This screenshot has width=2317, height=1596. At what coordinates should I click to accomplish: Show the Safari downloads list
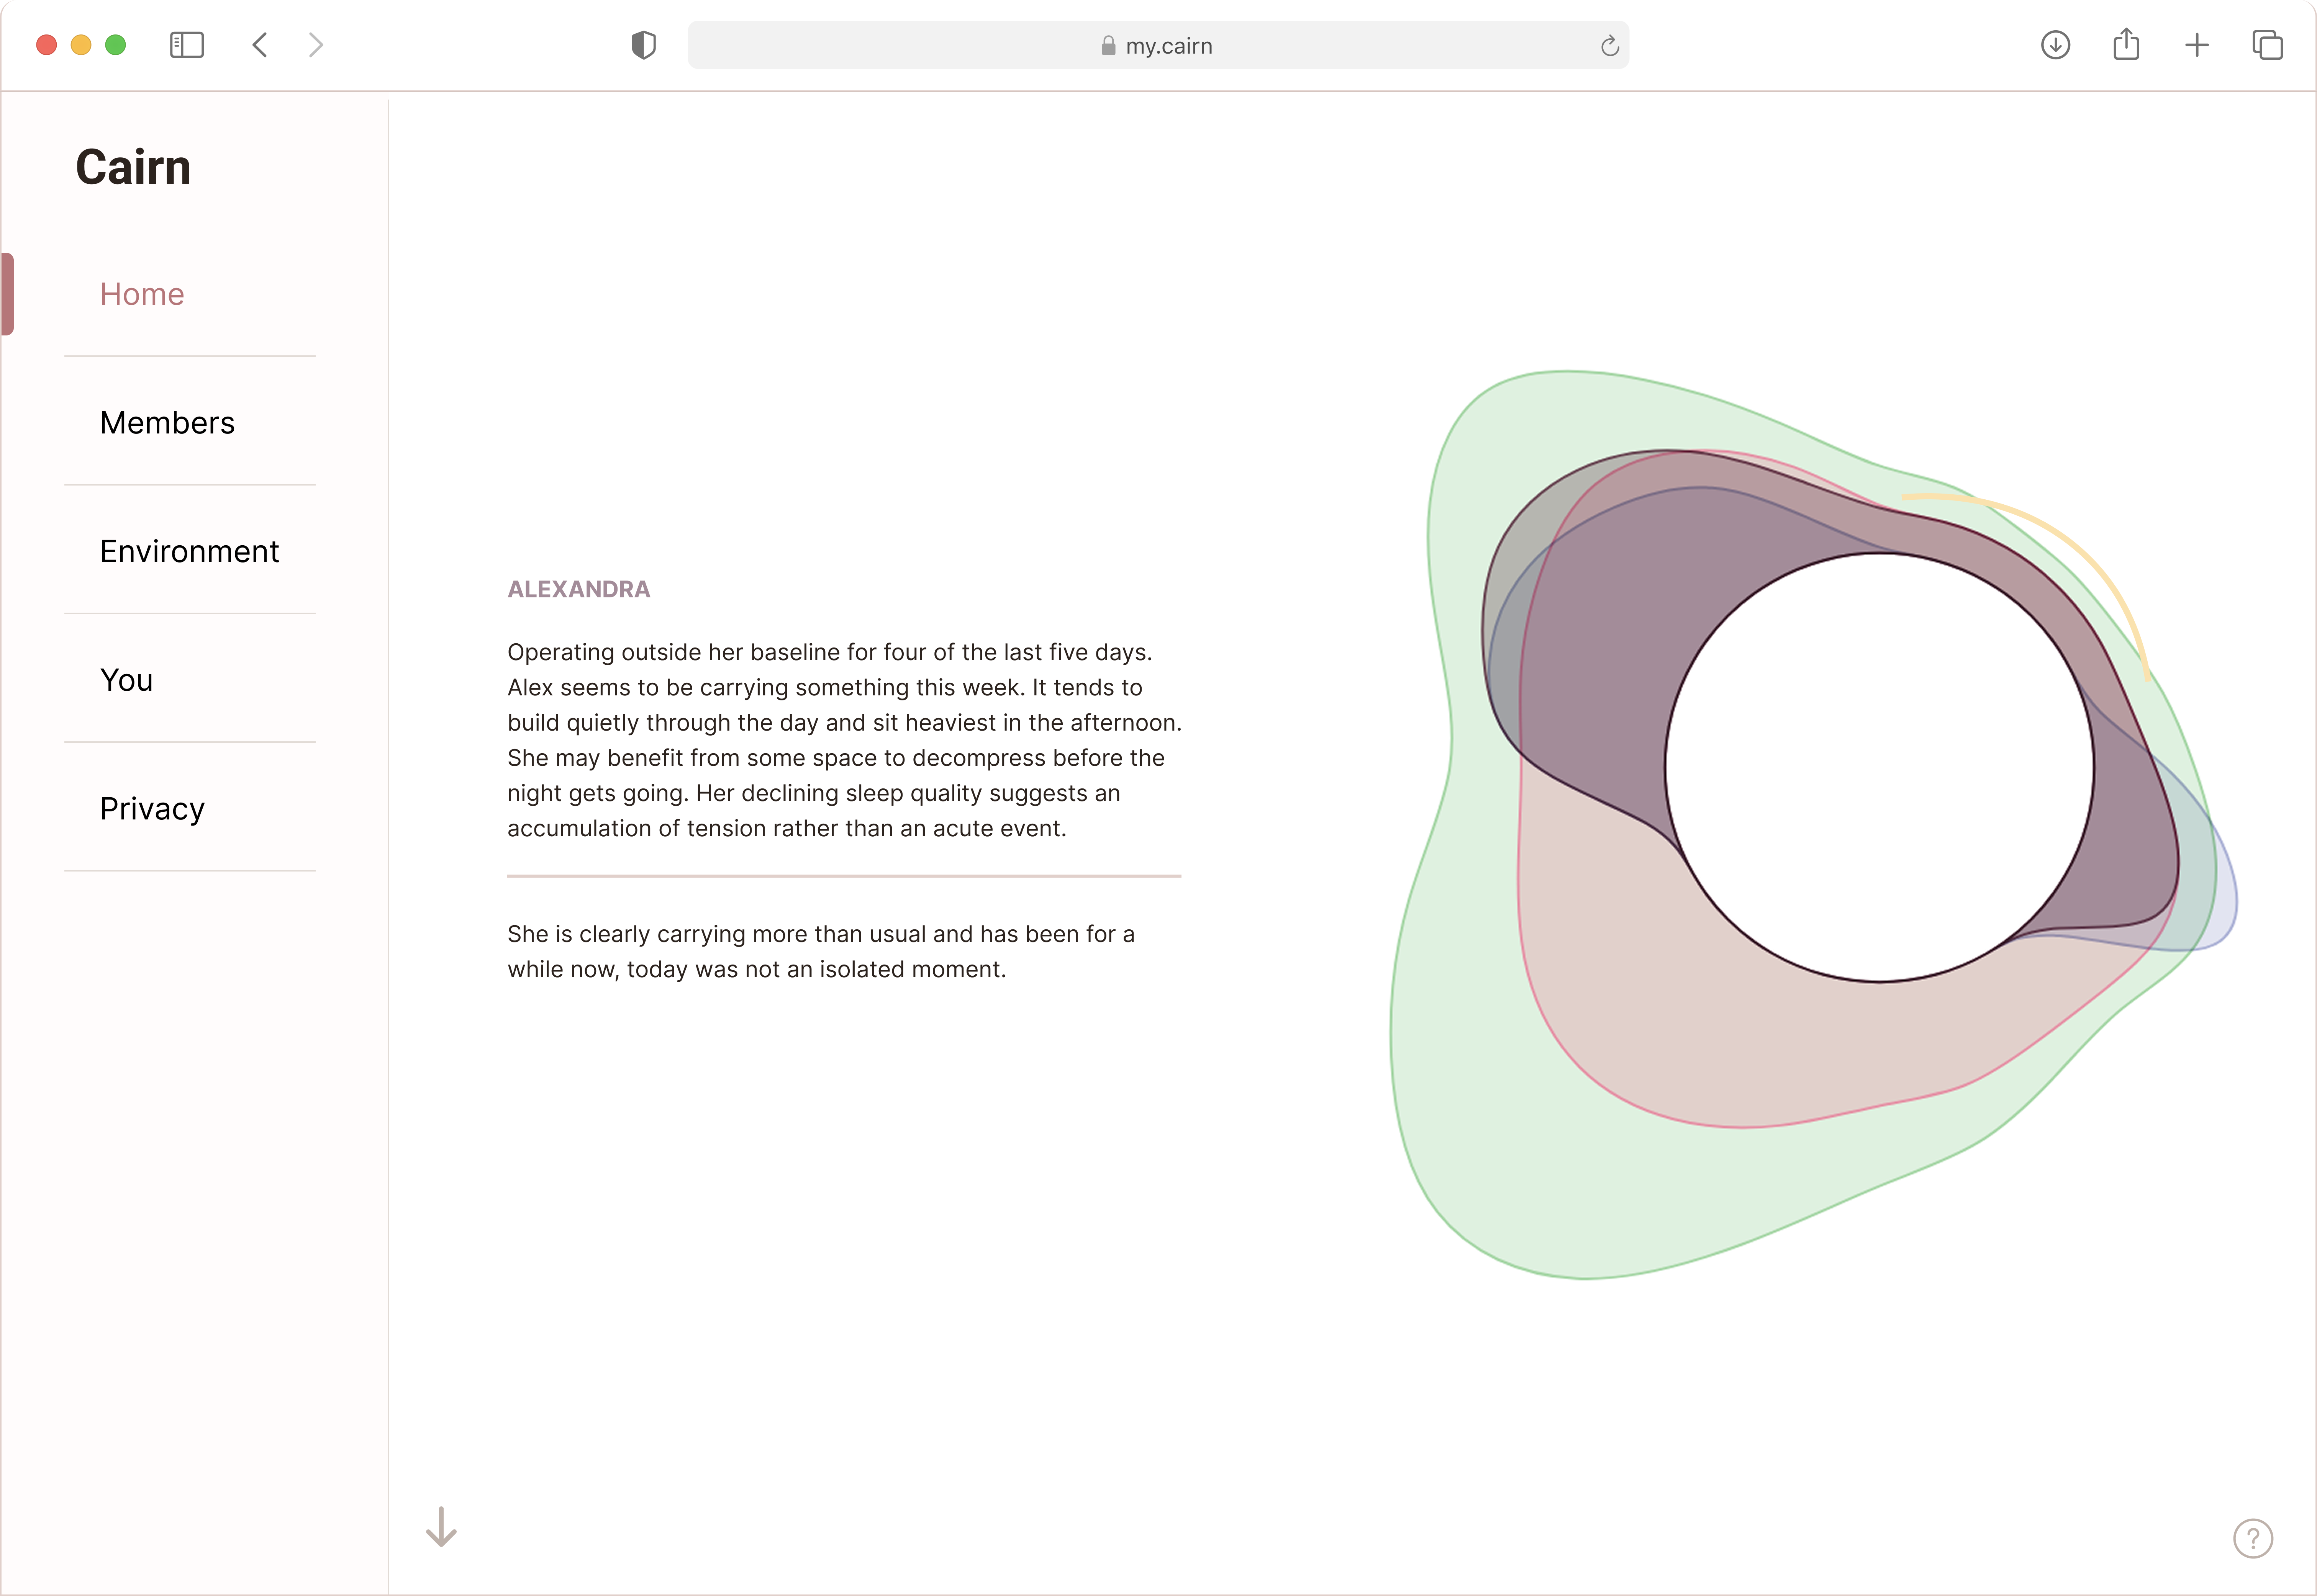coord(2055,45)
